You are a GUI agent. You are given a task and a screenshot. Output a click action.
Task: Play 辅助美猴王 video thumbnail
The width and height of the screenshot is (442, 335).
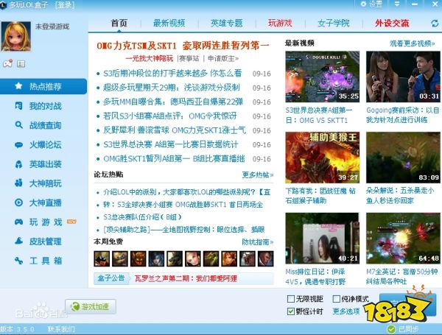[x=322, y=158]
